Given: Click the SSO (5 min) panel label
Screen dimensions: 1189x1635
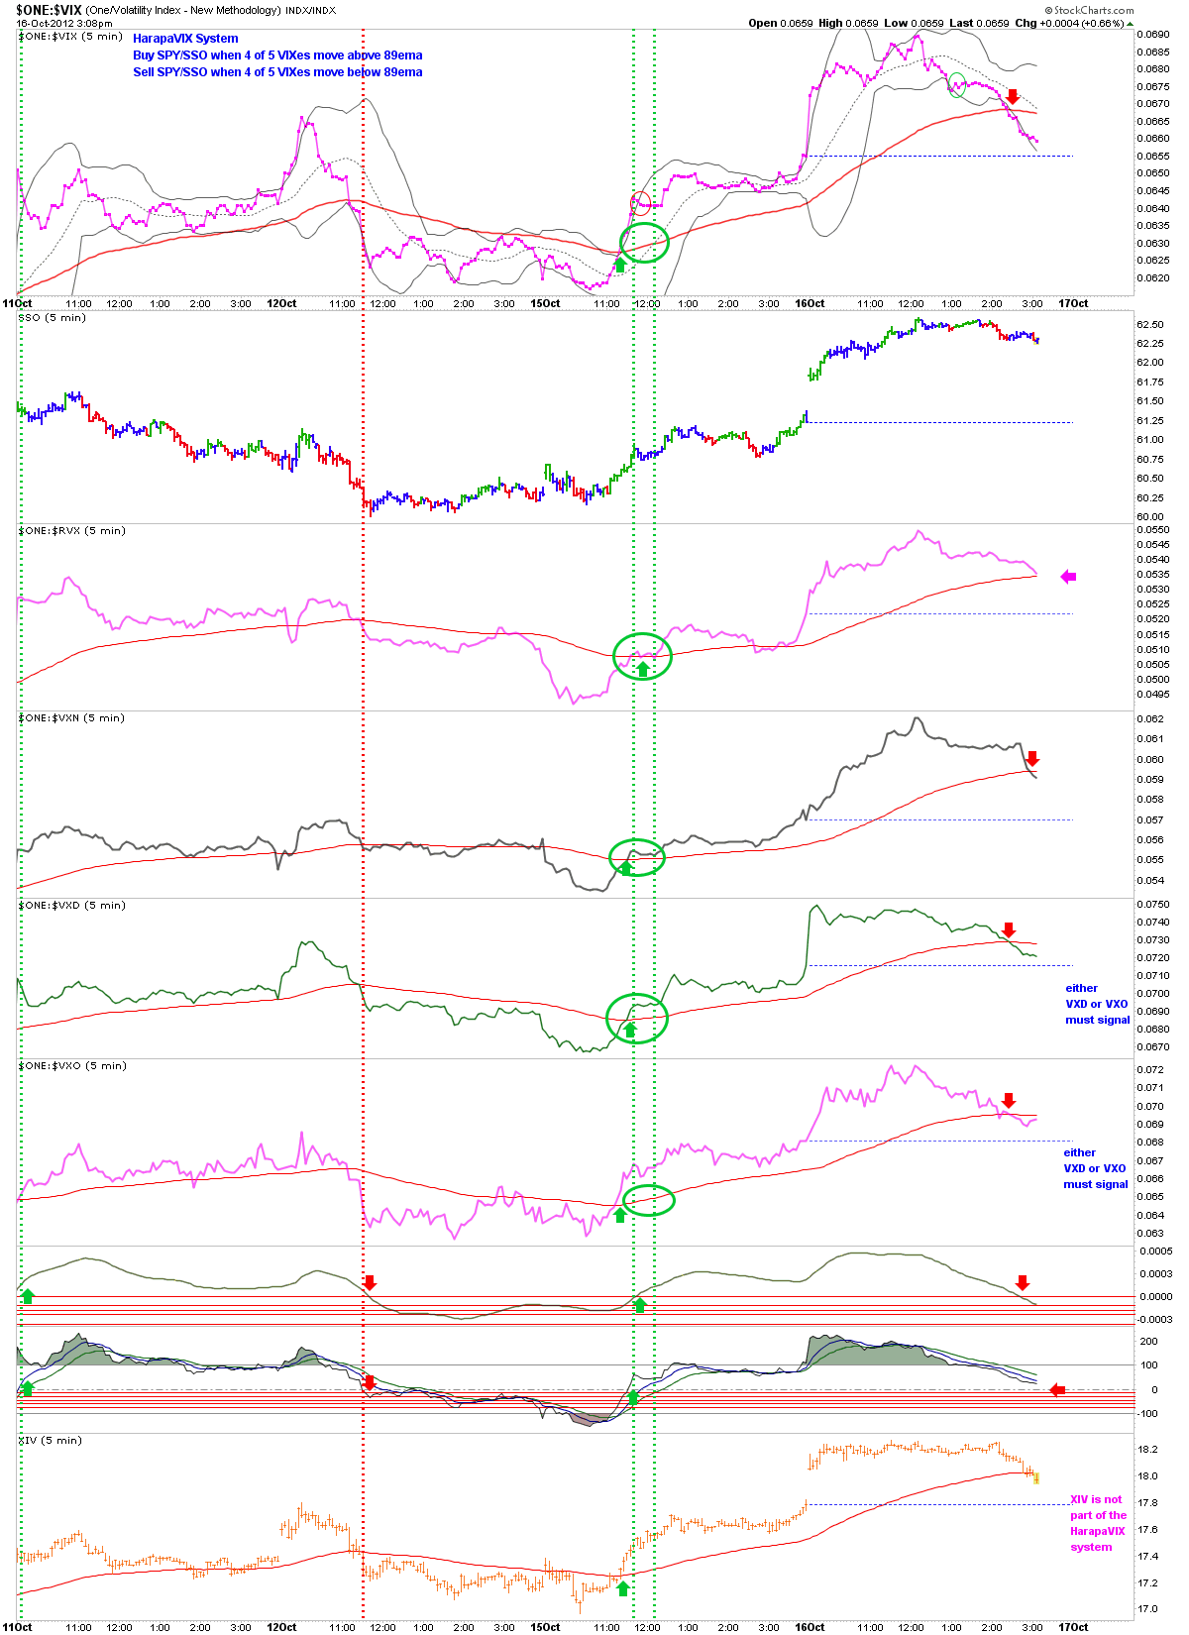Looking at the screenshot, I should click(x=52, y=318).
